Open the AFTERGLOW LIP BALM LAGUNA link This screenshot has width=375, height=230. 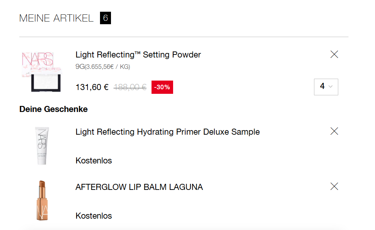(x=139, y=187)
